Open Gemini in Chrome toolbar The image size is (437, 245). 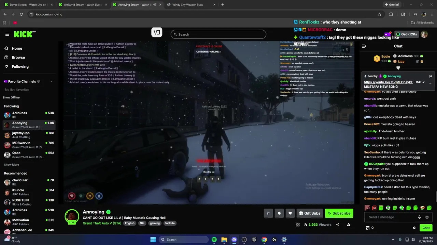[x=392, y=5]
